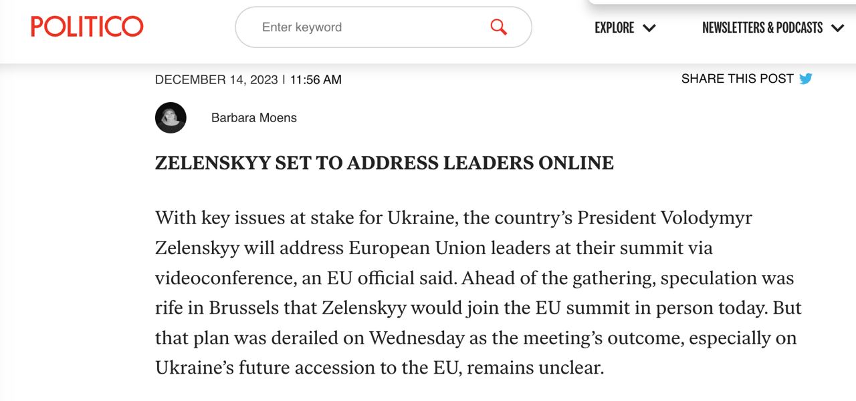Click Barbara Moens' author avatar photo
The height and width of the screenshot is (401, 856).
(171, 117)
